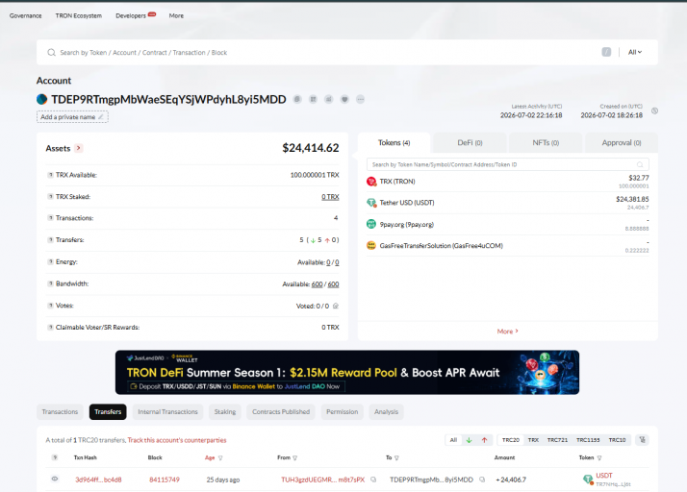
Task: Toggle the eye icon on the 3d964ff transfer row
Action: 55,479
